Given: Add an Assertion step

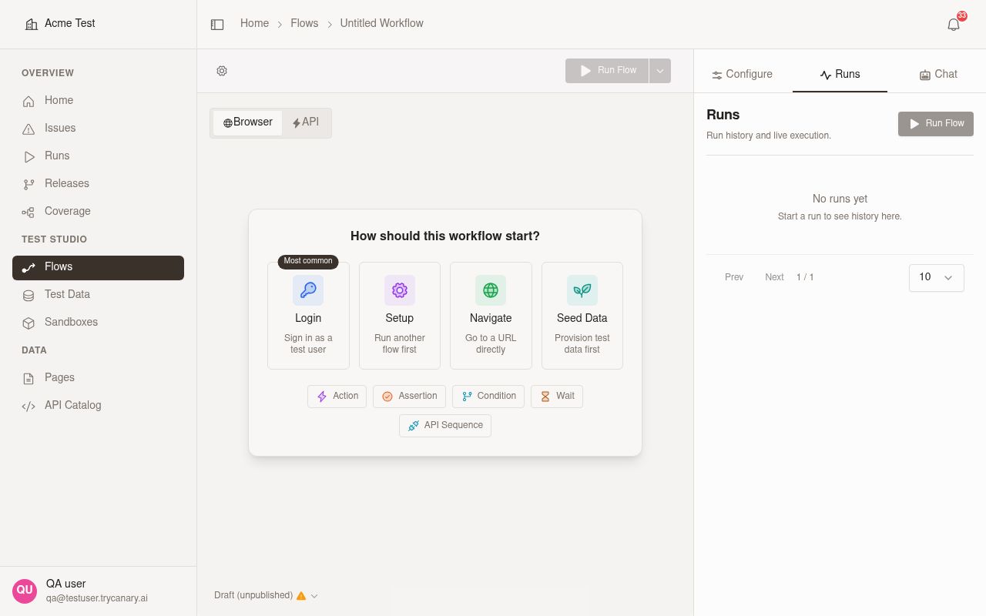Looking at the screenshot, I should point(409,396).
